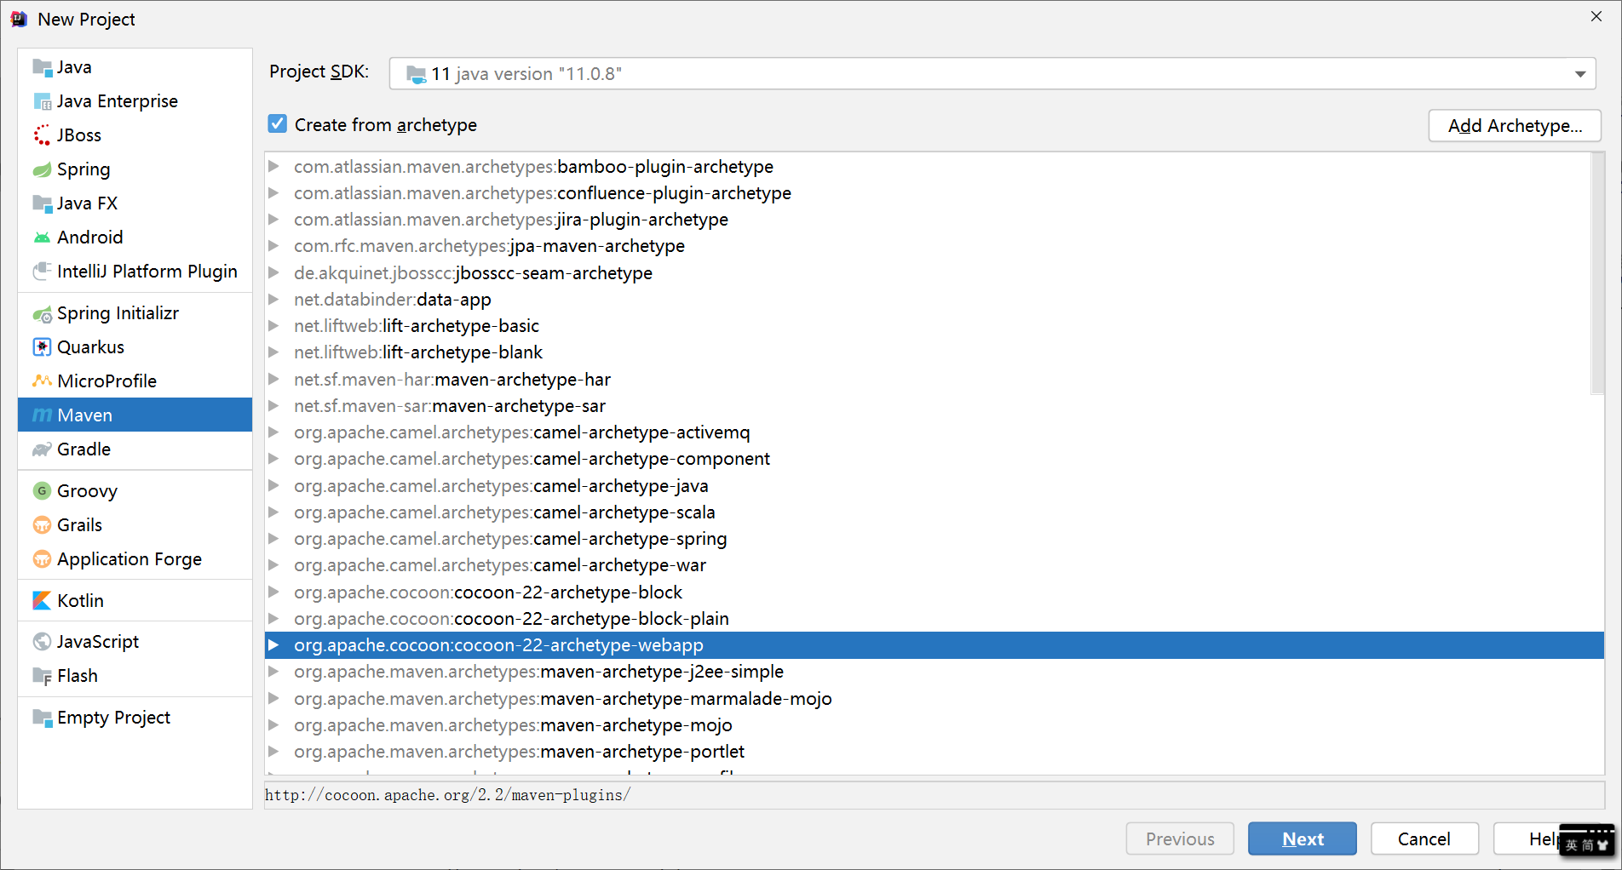The image size is (1622, 870).
Task: Select the Gradle project type
Action: pos(135,449)
